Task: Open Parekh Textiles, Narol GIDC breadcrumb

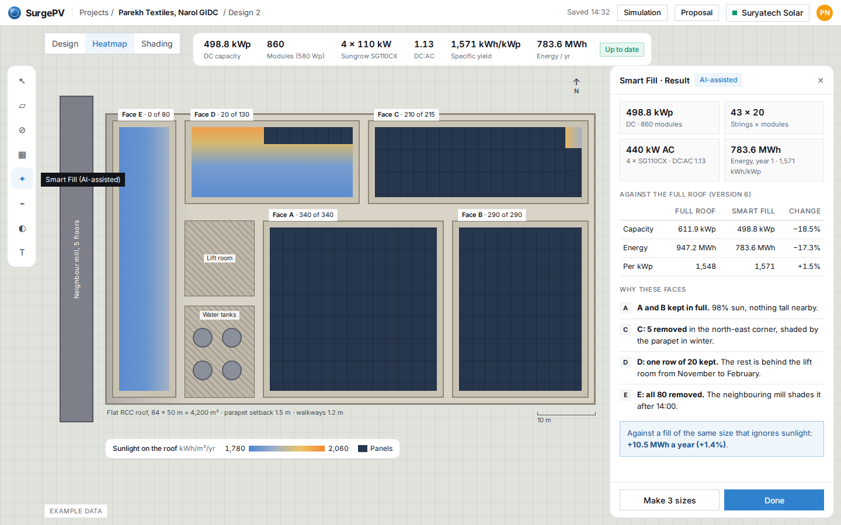Action: click(x=168, y=13)
